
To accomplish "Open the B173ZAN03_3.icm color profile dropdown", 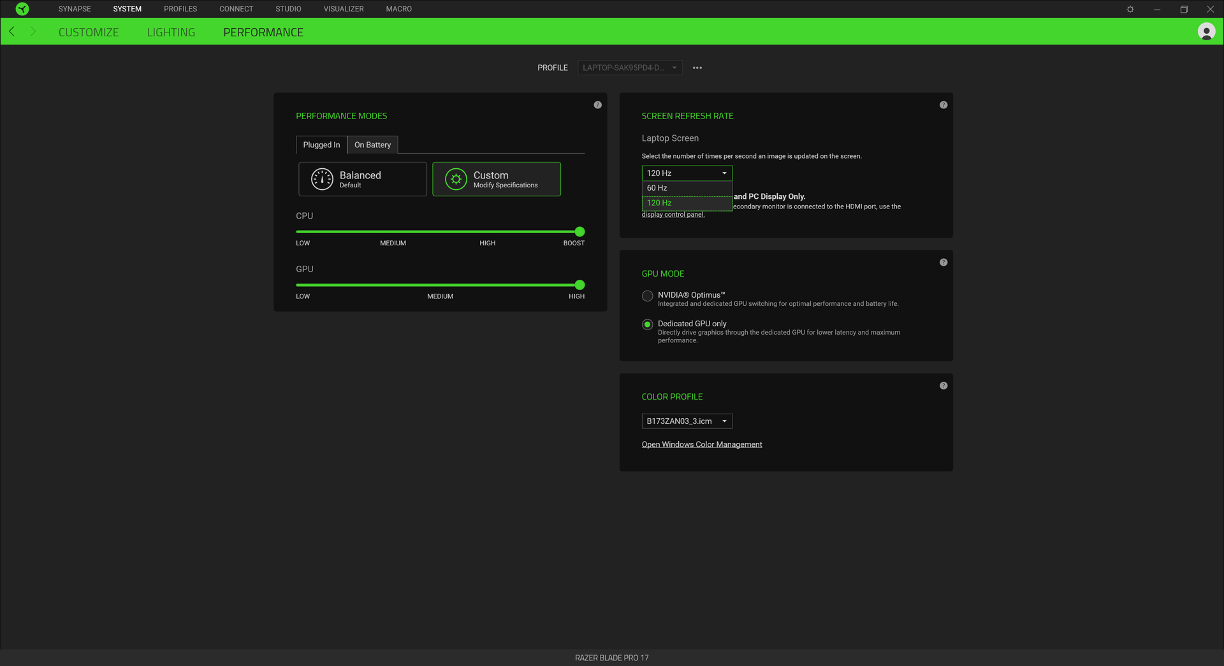I will pyautogui.click(x=687, y=421).
